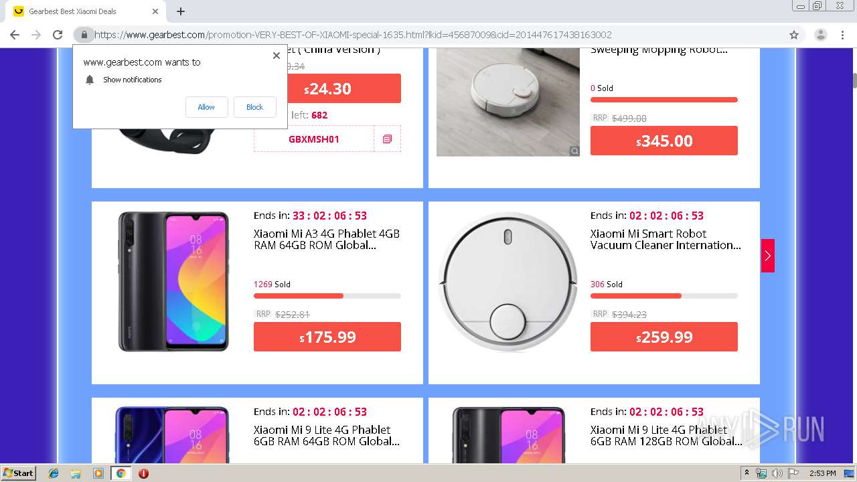Expand the red side arrow panel
Viewport: 857px width, 482px height.
click(767, 256)
